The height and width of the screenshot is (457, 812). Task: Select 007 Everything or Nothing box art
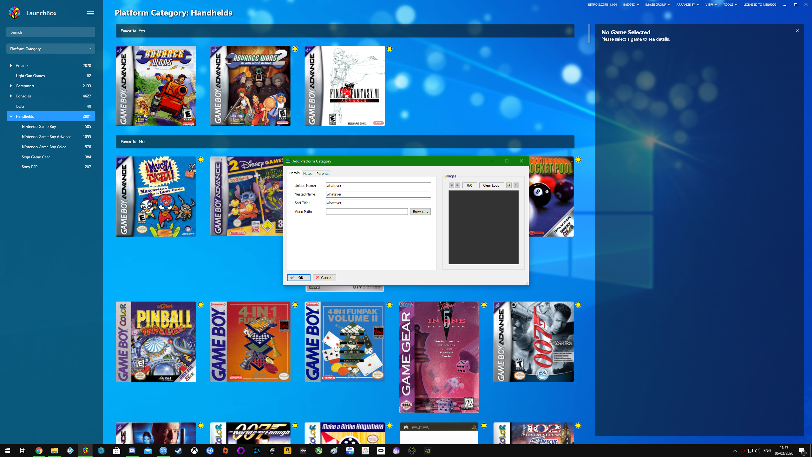(534, 342)
